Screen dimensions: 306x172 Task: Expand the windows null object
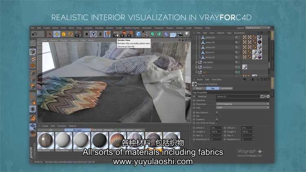(197, 67)
